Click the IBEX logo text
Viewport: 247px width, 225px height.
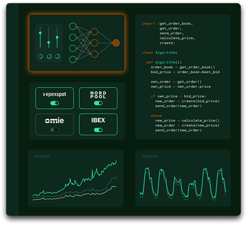[98, 120]
